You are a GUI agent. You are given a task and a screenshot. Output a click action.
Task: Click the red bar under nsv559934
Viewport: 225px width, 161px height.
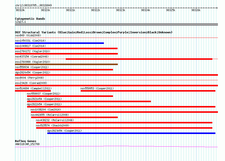tap(64, 70)
